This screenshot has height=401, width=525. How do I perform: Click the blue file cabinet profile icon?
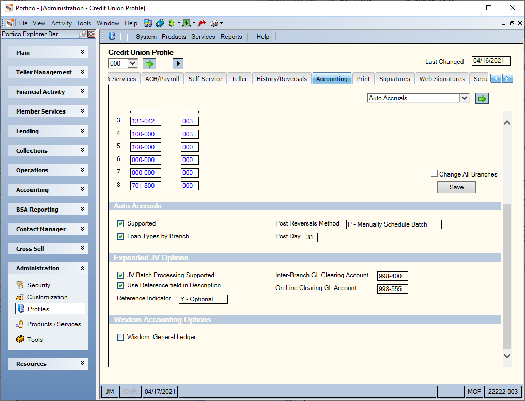click(112, 36)
